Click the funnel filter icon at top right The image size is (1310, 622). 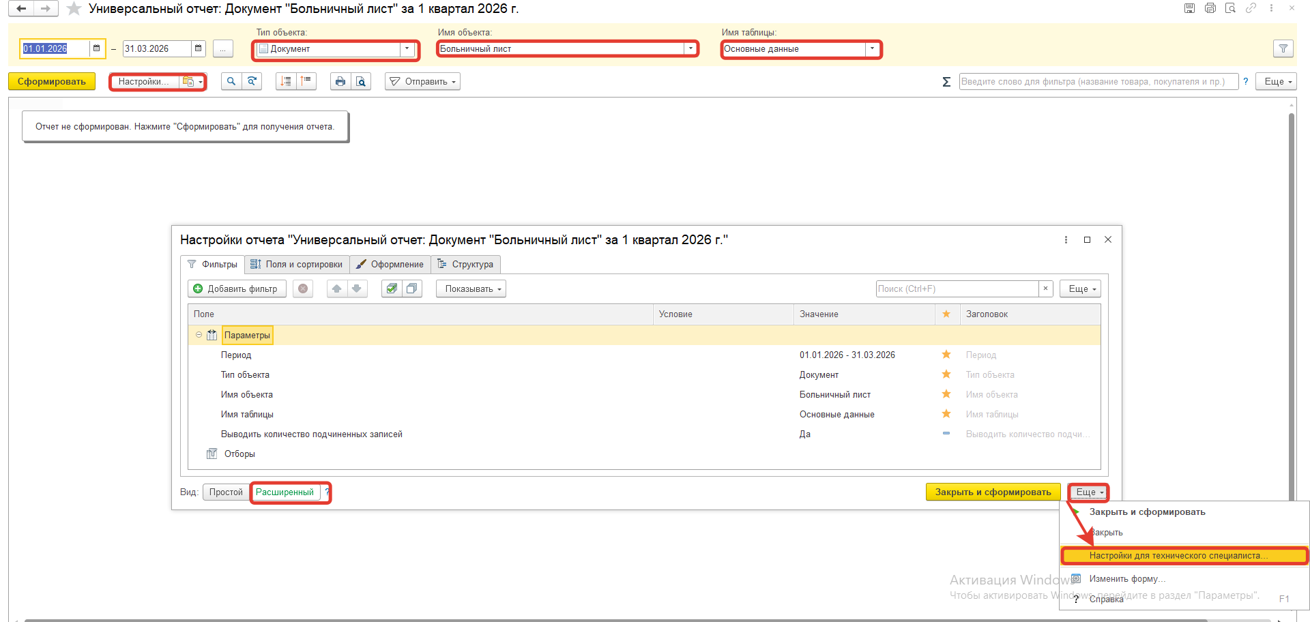pyautogui.click(x=1283, y=48)
